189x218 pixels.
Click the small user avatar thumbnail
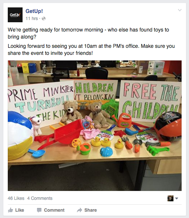click(x=171, y=198)
